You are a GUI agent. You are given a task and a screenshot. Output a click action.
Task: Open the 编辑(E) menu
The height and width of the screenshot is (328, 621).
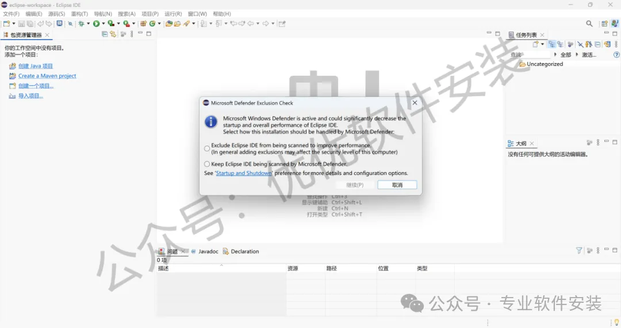(34, 14)
